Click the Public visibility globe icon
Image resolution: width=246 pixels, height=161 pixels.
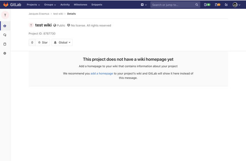55,25
